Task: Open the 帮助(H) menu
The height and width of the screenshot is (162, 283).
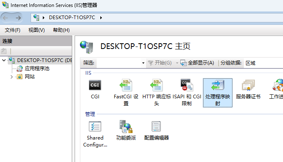Action: [61, 30]
